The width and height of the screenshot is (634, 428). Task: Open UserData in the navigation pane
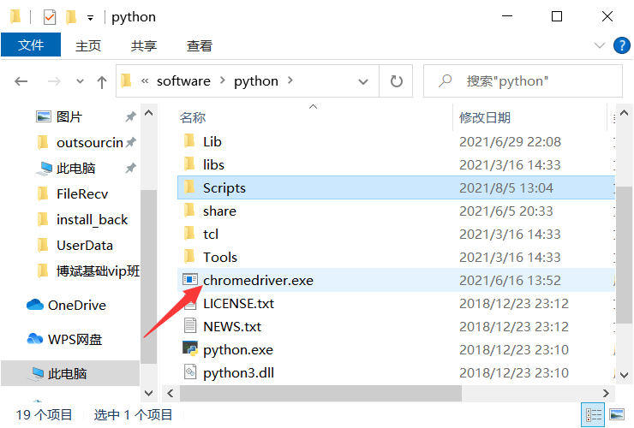tap(85, 246)
